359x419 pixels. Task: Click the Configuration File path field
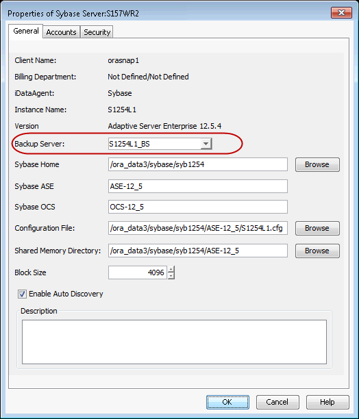point(198,228)
